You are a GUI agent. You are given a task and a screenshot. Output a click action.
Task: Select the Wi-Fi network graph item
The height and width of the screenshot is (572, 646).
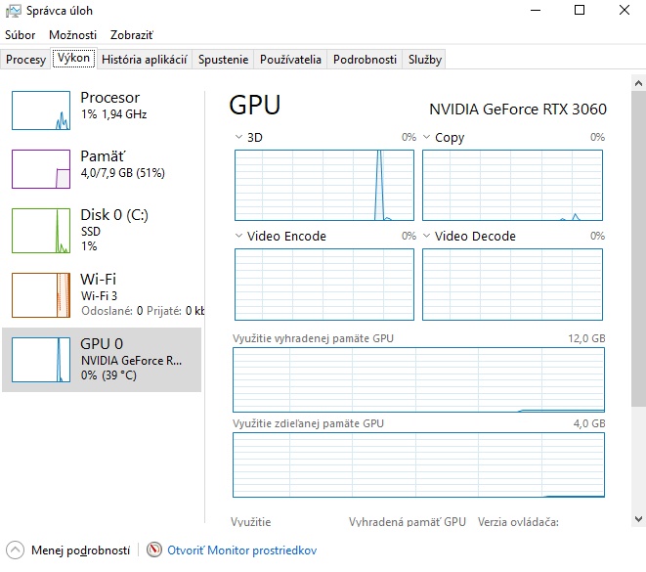coord(41,294)
